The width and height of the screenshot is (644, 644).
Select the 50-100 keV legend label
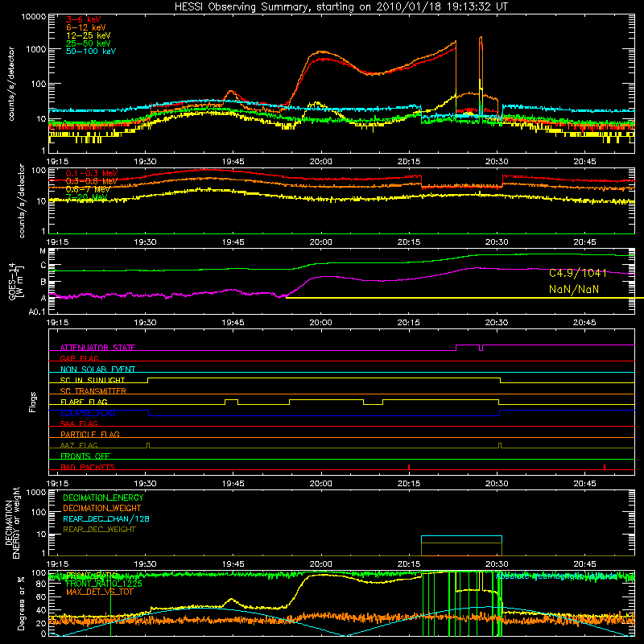91,52
